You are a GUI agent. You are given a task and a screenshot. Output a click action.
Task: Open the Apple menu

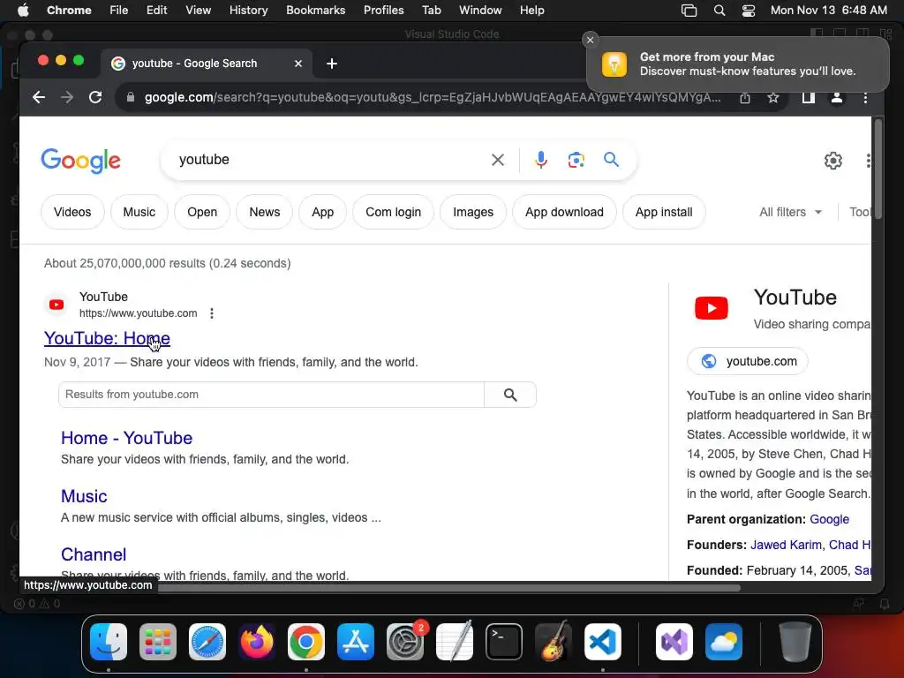tap(23, 11)
